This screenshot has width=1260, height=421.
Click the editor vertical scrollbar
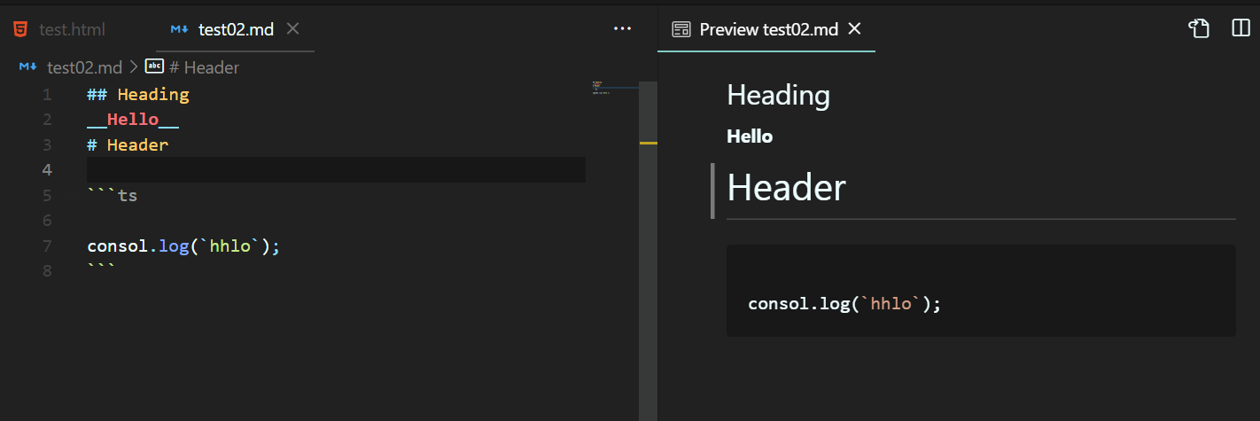(648, 250)
